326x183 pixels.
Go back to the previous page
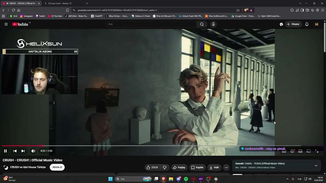pos(3,10)
